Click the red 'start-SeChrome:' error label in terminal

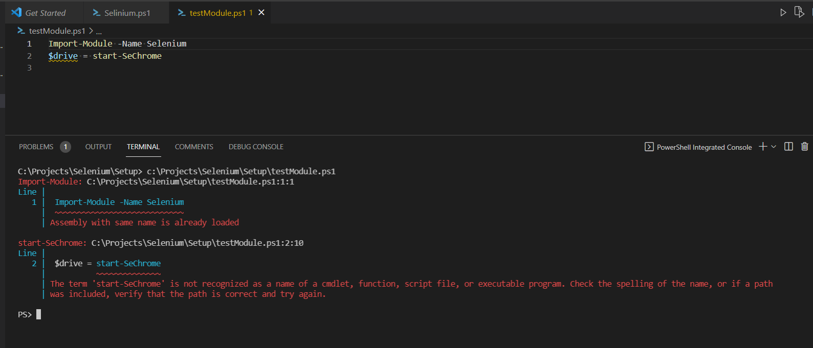[52, 243]
